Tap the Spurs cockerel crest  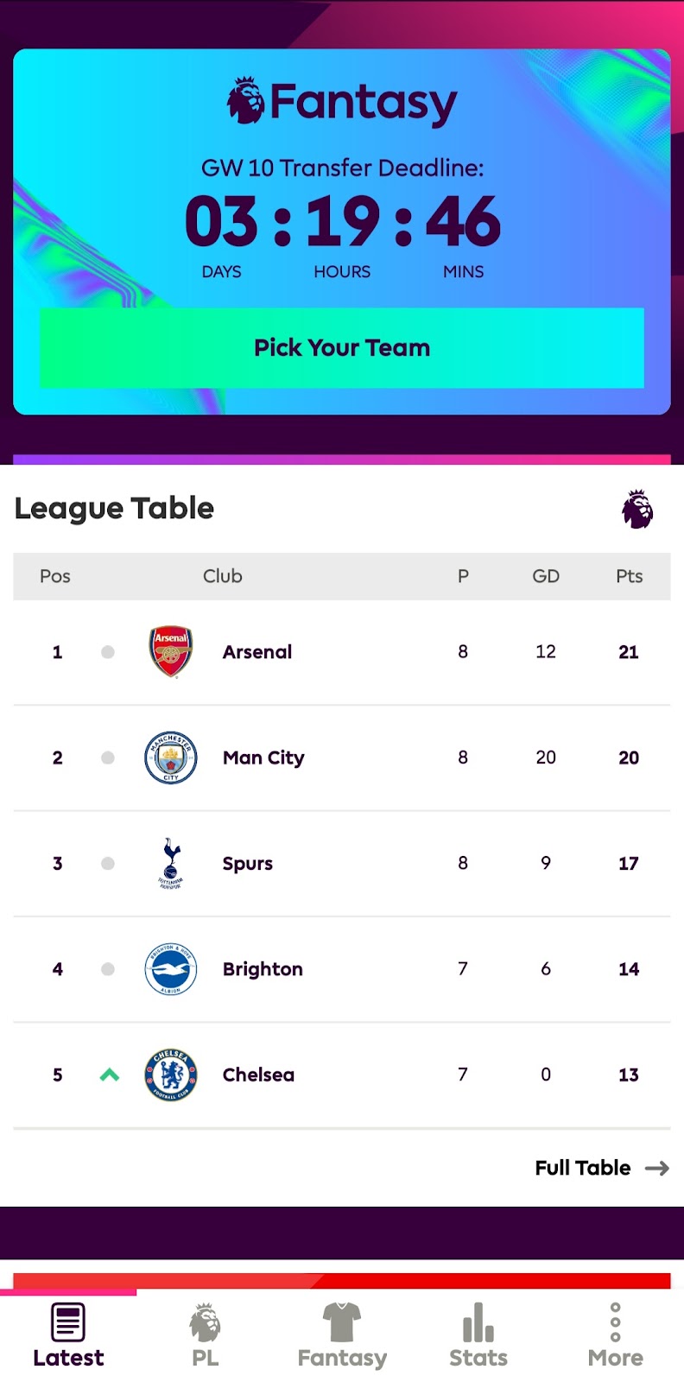[171, 863]
